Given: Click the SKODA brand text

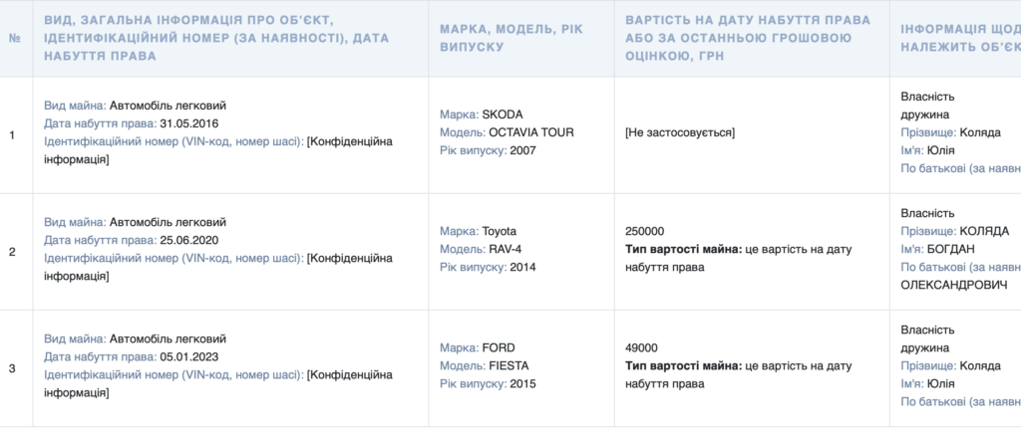Looking at the screenshot, I should click(x=503, y=114).
